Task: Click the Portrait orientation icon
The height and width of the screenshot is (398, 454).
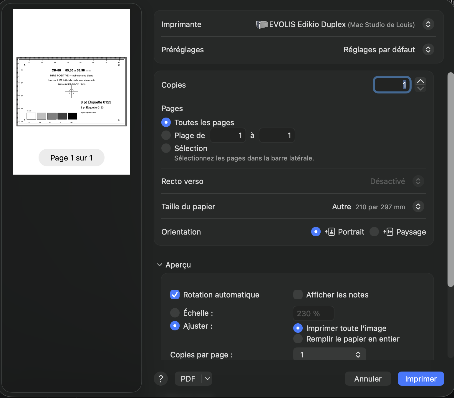Action: click(x=330, y=232)
